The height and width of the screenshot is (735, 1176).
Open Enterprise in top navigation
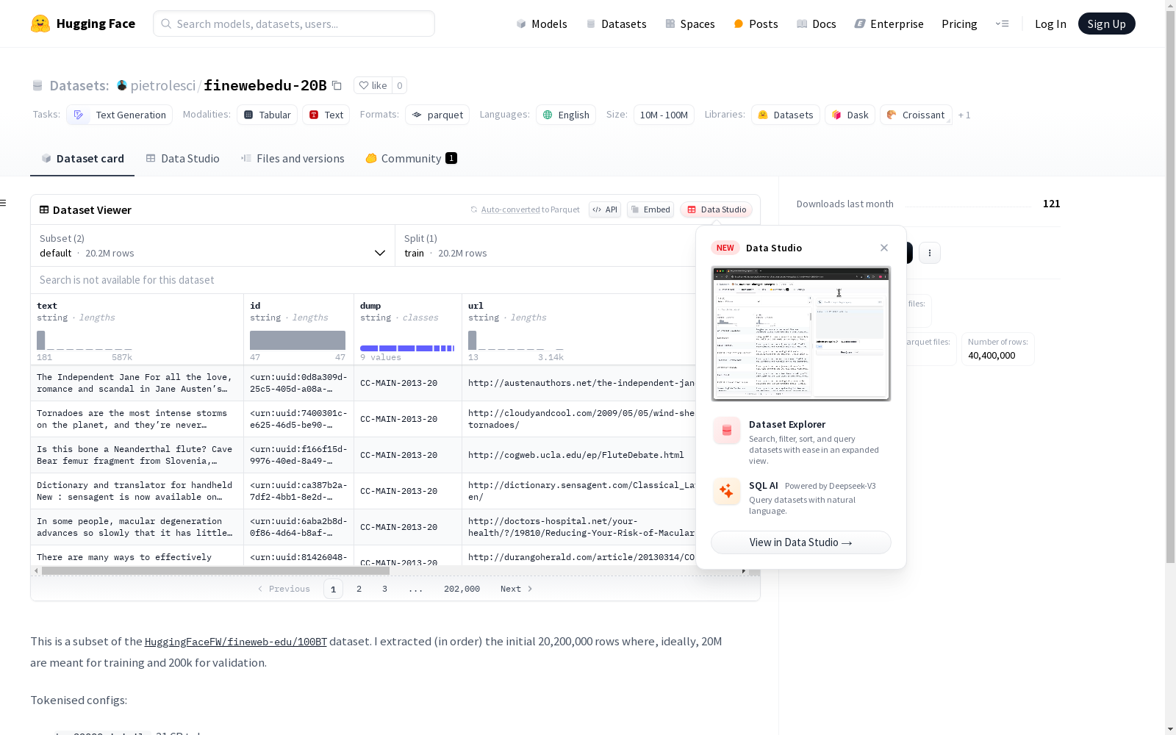point(889,24)
